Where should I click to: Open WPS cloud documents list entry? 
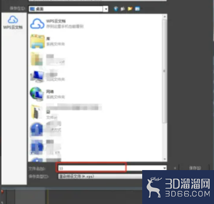coord(56,23)
